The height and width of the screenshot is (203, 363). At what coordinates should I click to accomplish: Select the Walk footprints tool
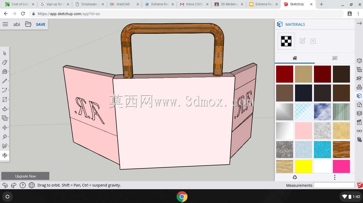coord(5,146)
